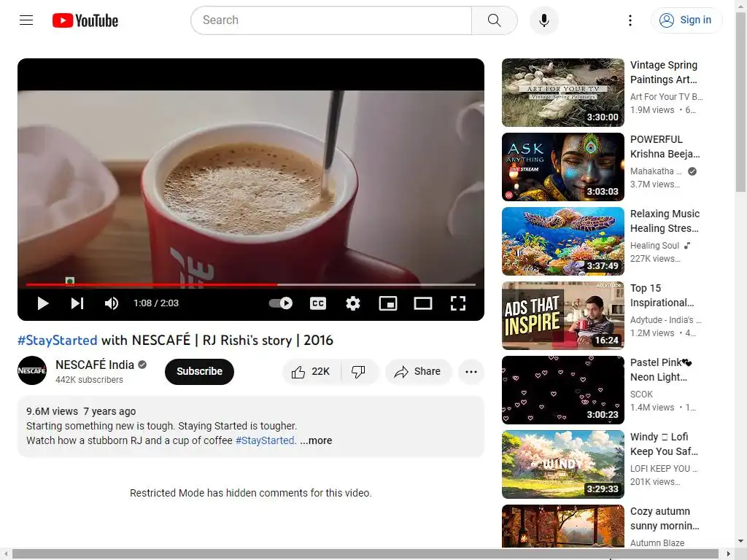This screenshot has width=747, height=560.
Task: Click the horizontal scrollbar at the bottom
Action: coord(365,554)
